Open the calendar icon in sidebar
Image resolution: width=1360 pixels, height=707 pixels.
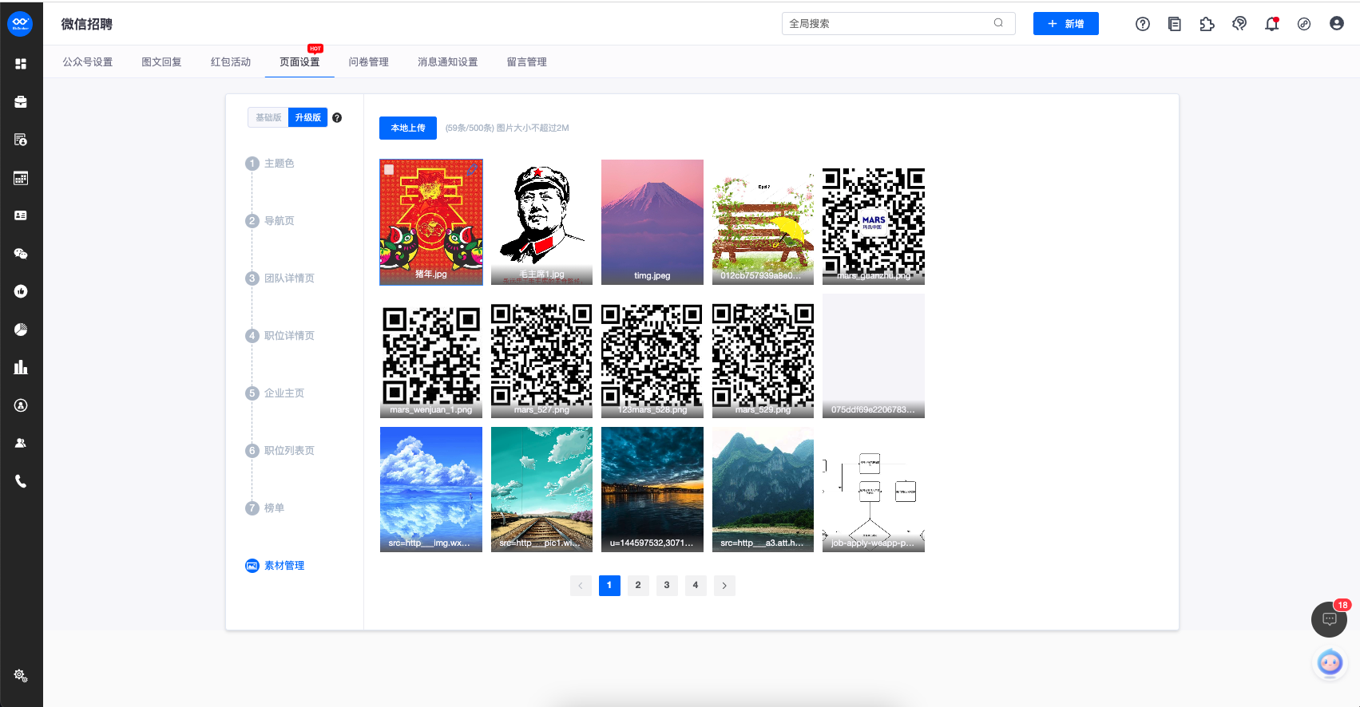click(x=21, y=178)
